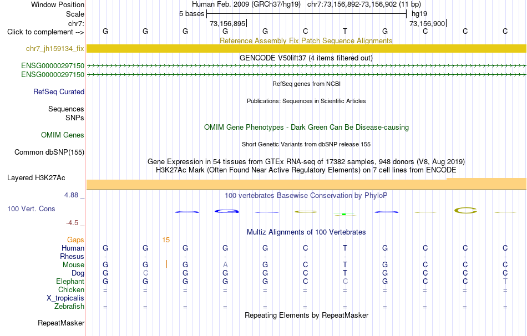The image size is (527, 336).
Task: Click the 'H3K27Ac Mark' ENCODE track title
Action: click(306, 170)
